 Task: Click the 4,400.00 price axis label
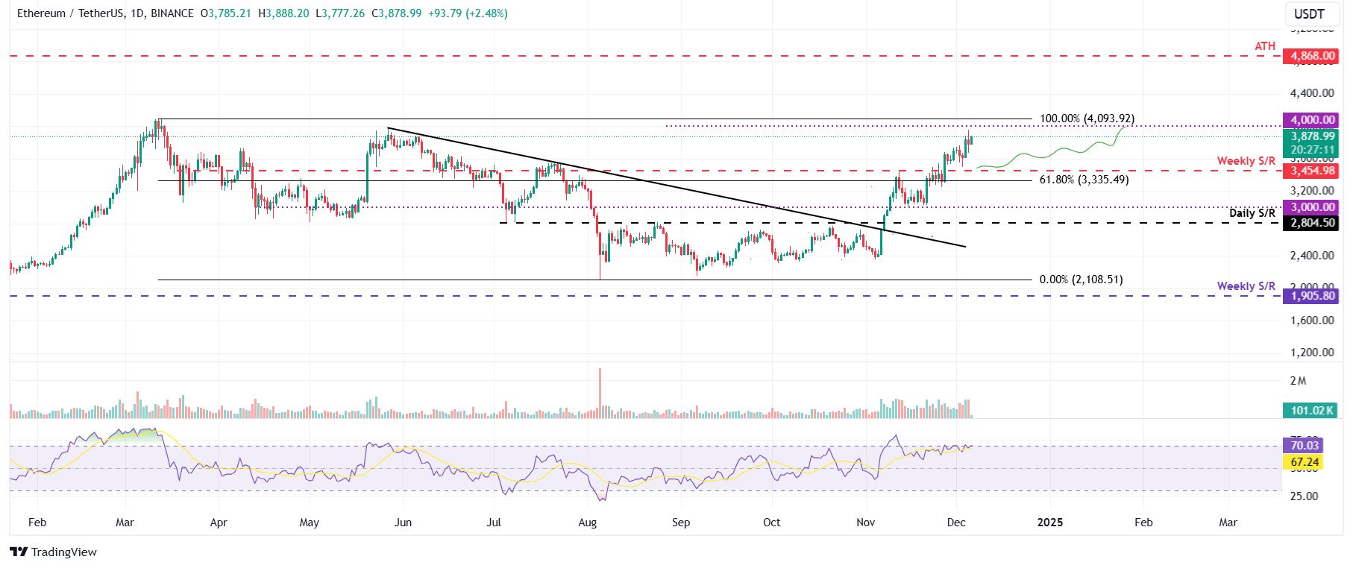click(x=1312, y=93)
